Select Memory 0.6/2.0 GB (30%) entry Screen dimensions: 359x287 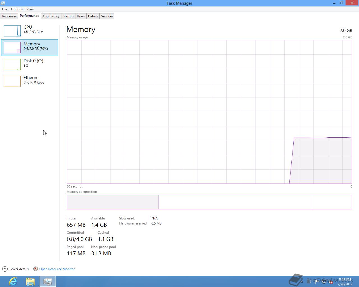click(30, 48)
